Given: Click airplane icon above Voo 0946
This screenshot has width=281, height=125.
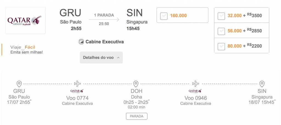Looking at the screenshot, I should click(195, 84).
